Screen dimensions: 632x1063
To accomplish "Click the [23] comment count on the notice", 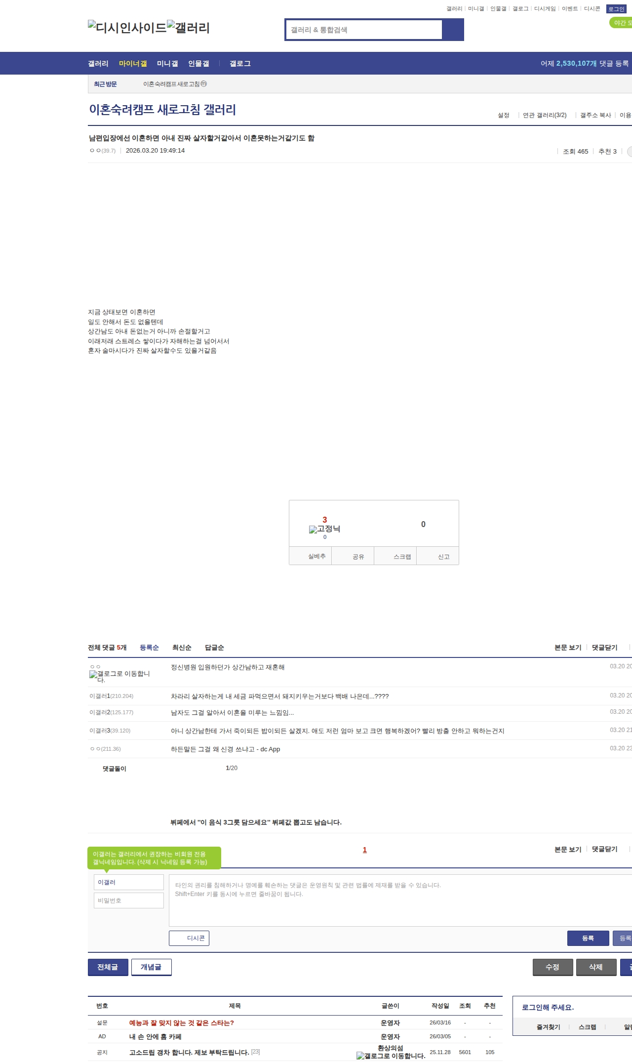I will click(255, 1052).
